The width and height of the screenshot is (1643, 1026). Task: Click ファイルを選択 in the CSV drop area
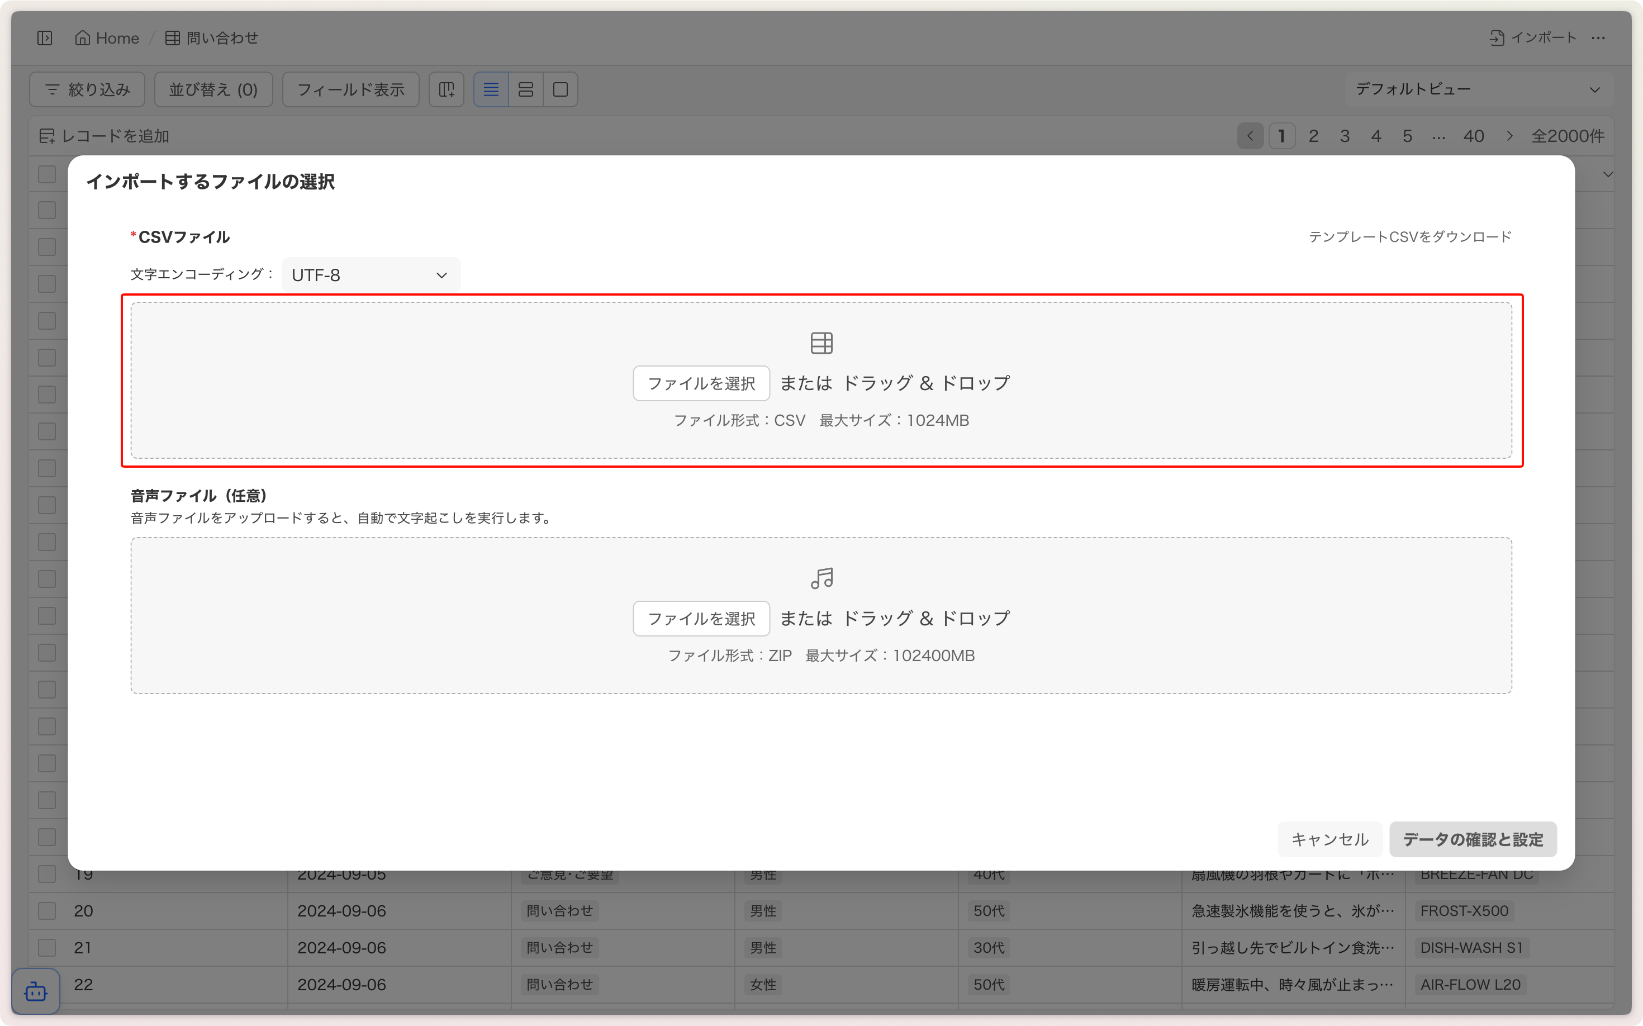coord(701,383)
